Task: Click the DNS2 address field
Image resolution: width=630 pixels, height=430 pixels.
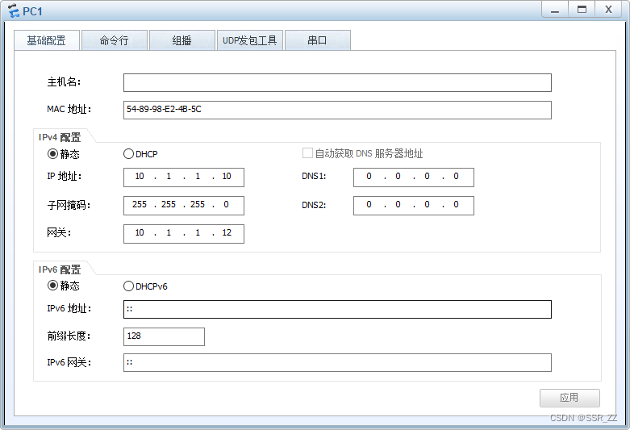Action: click(414, 206)
